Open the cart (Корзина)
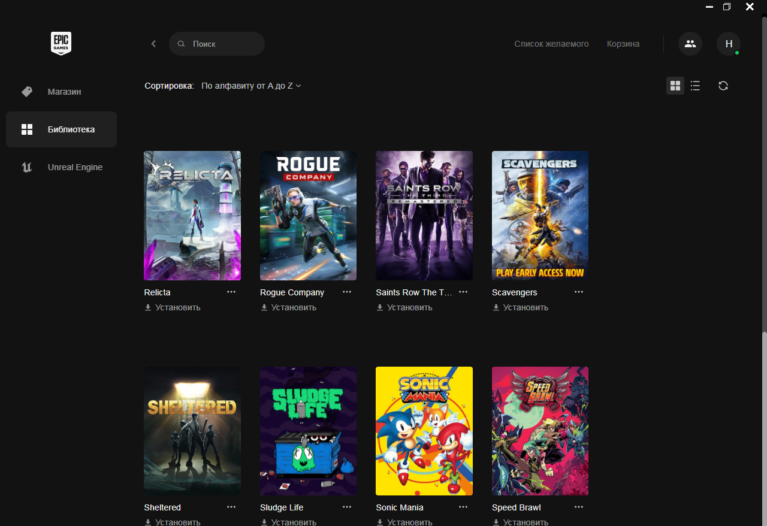Viewport: 767px width, 526px height. click(x=623, y=44)
